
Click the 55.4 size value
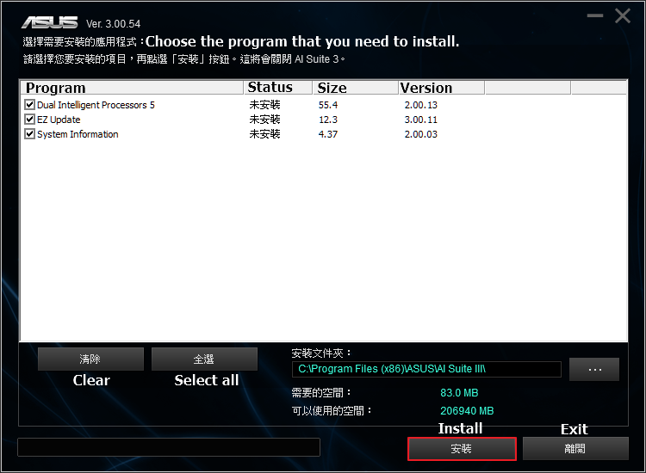point(328,105)
